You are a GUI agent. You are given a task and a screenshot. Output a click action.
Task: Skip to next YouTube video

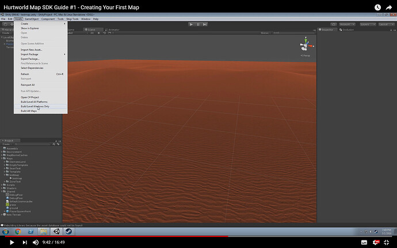25,242
